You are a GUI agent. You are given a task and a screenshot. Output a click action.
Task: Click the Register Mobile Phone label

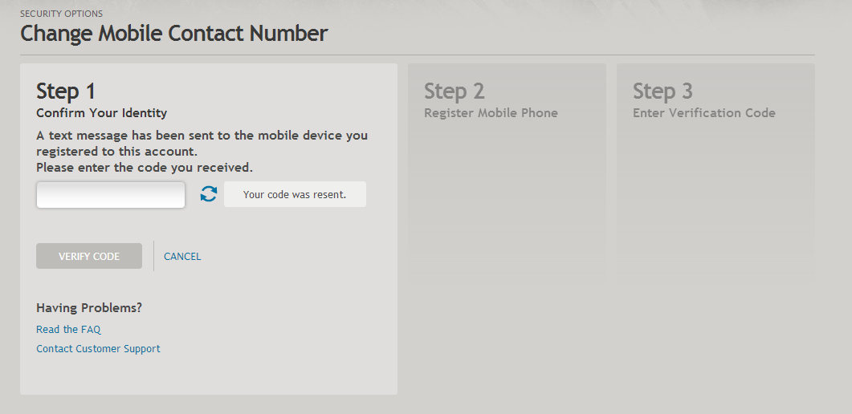click(491, 113)
